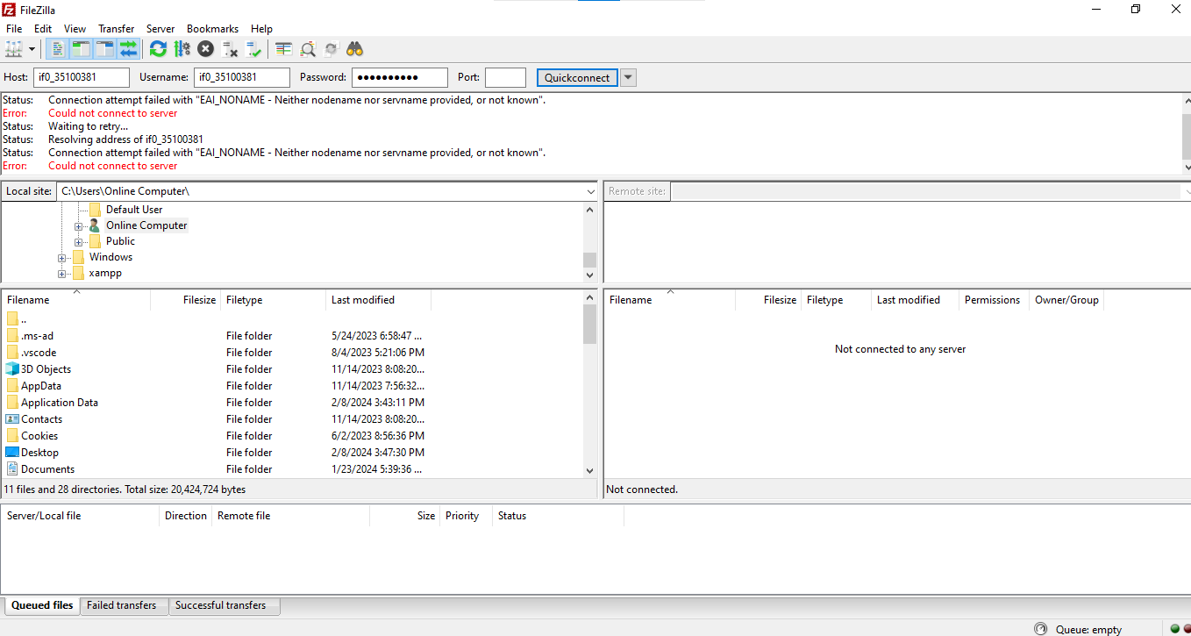
Task: Expand Online Computer tree node
Action: (x=78, y=226)
